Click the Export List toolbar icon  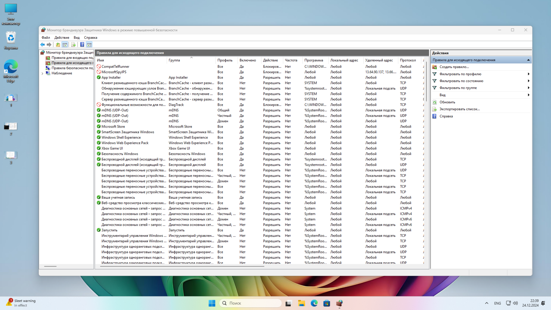pyautogui.click(x=73, y=45)
